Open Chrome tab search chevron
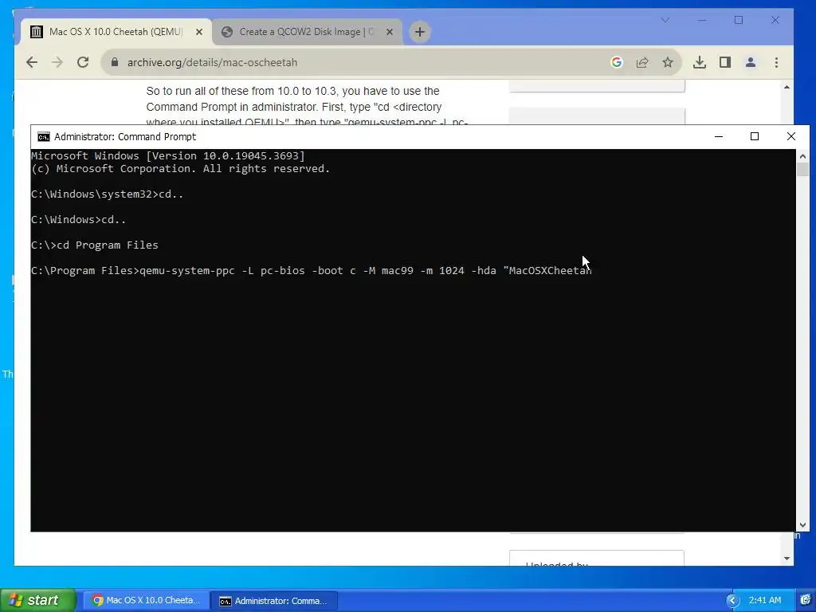The image size is (816, 612). pyautogui.click(x=665, y=20)
